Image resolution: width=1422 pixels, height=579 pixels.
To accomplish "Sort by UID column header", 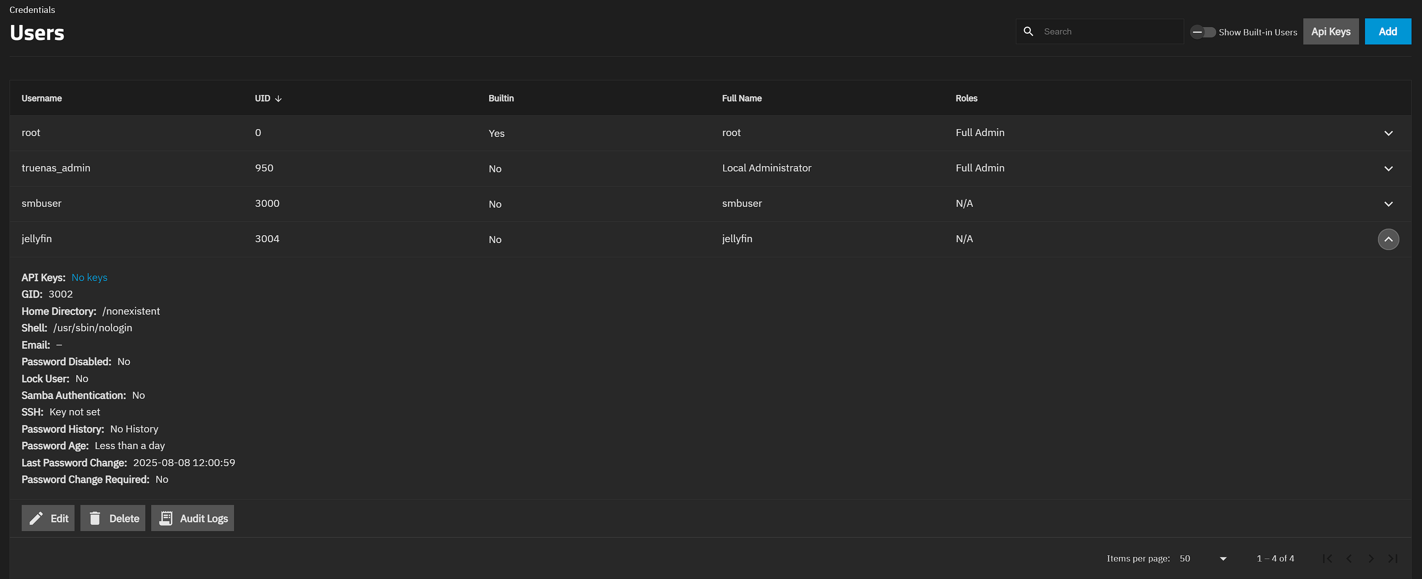I will 263,98.
